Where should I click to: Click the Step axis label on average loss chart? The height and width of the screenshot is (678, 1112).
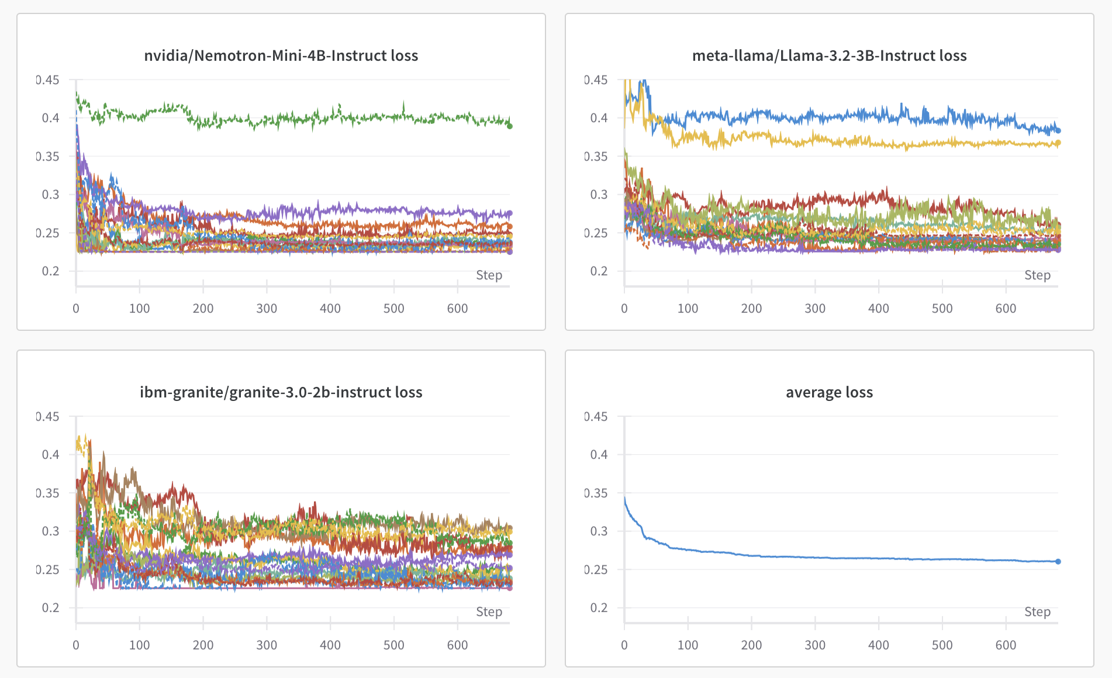point(1037,612)
